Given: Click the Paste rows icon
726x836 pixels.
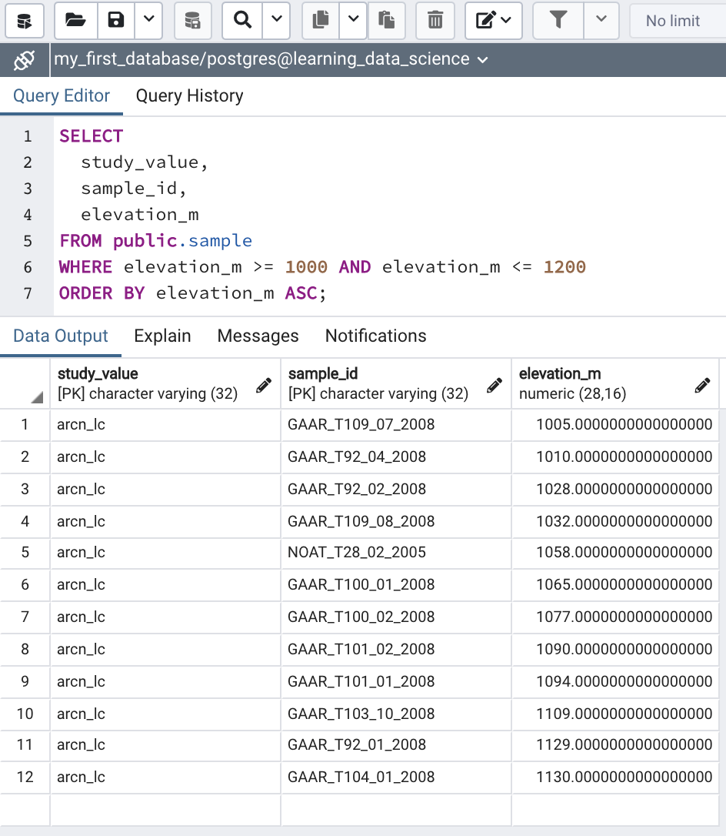Looking at the screenshot, I should pyautogui.click(x=387, y=21).
